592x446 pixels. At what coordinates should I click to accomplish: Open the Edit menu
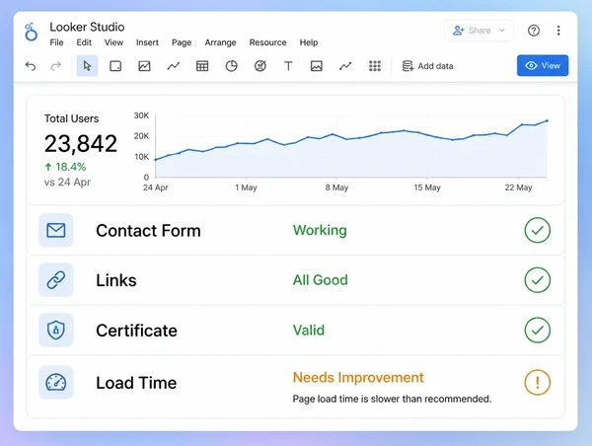click(84, 42)
